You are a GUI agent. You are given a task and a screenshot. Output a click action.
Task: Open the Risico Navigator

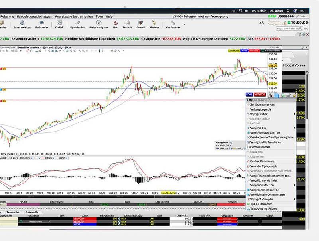pyautogui.click(x=98, y=24)
